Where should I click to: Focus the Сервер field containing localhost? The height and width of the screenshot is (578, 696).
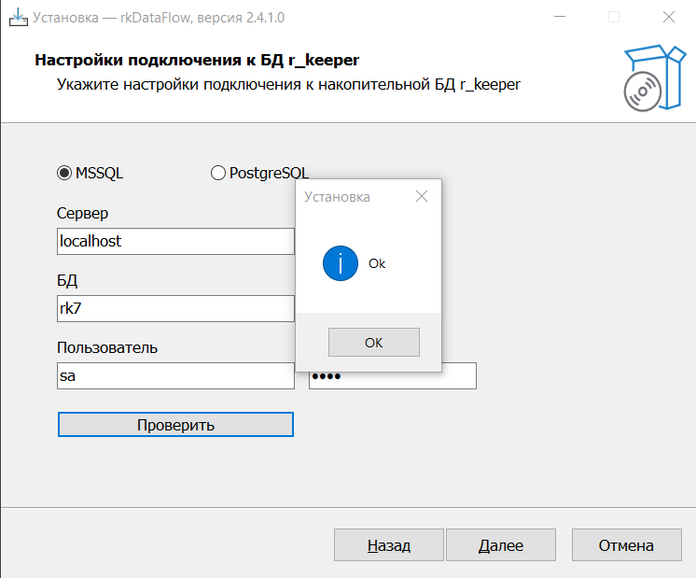(174, 241)
